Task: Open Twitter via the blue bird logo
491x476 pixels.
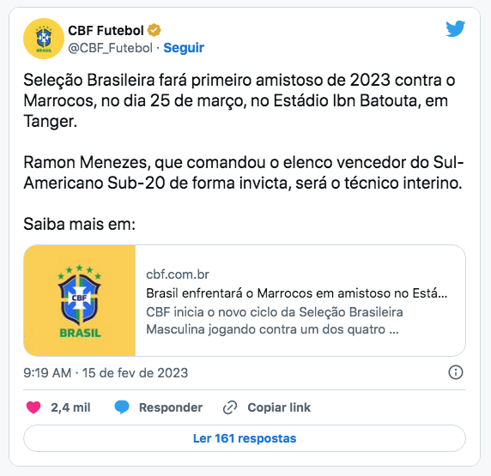Action: pyautogui.click(x=456, y=29)
